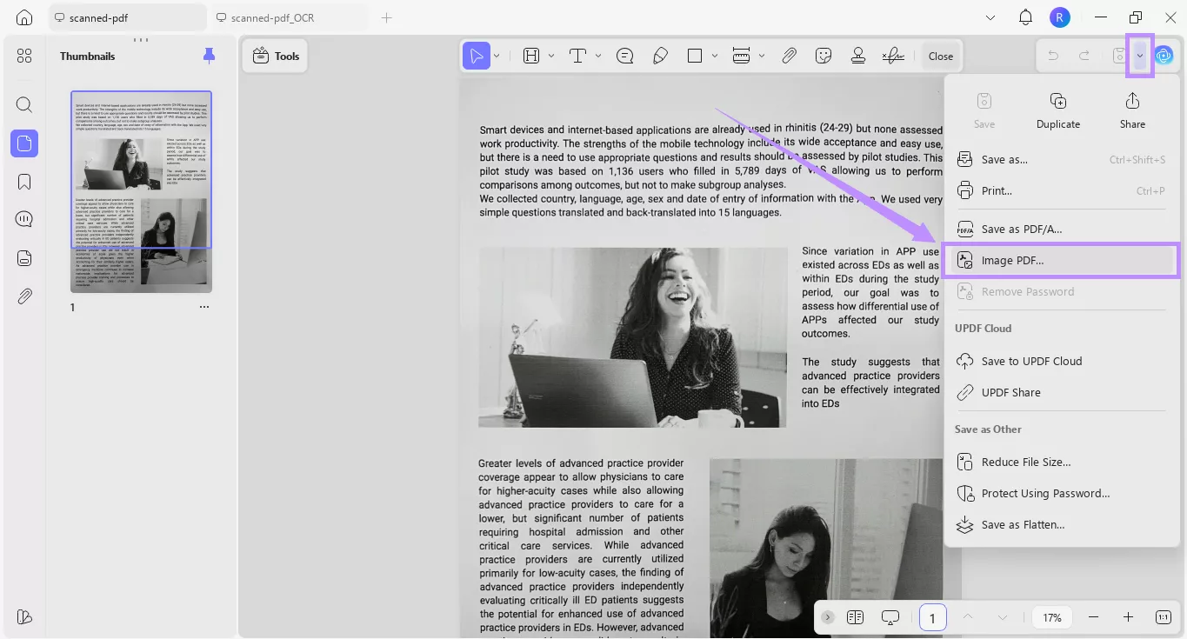This screenshot has width=1187, height=639.
Task: Open Search in the left sidebar
Action: 23,104
